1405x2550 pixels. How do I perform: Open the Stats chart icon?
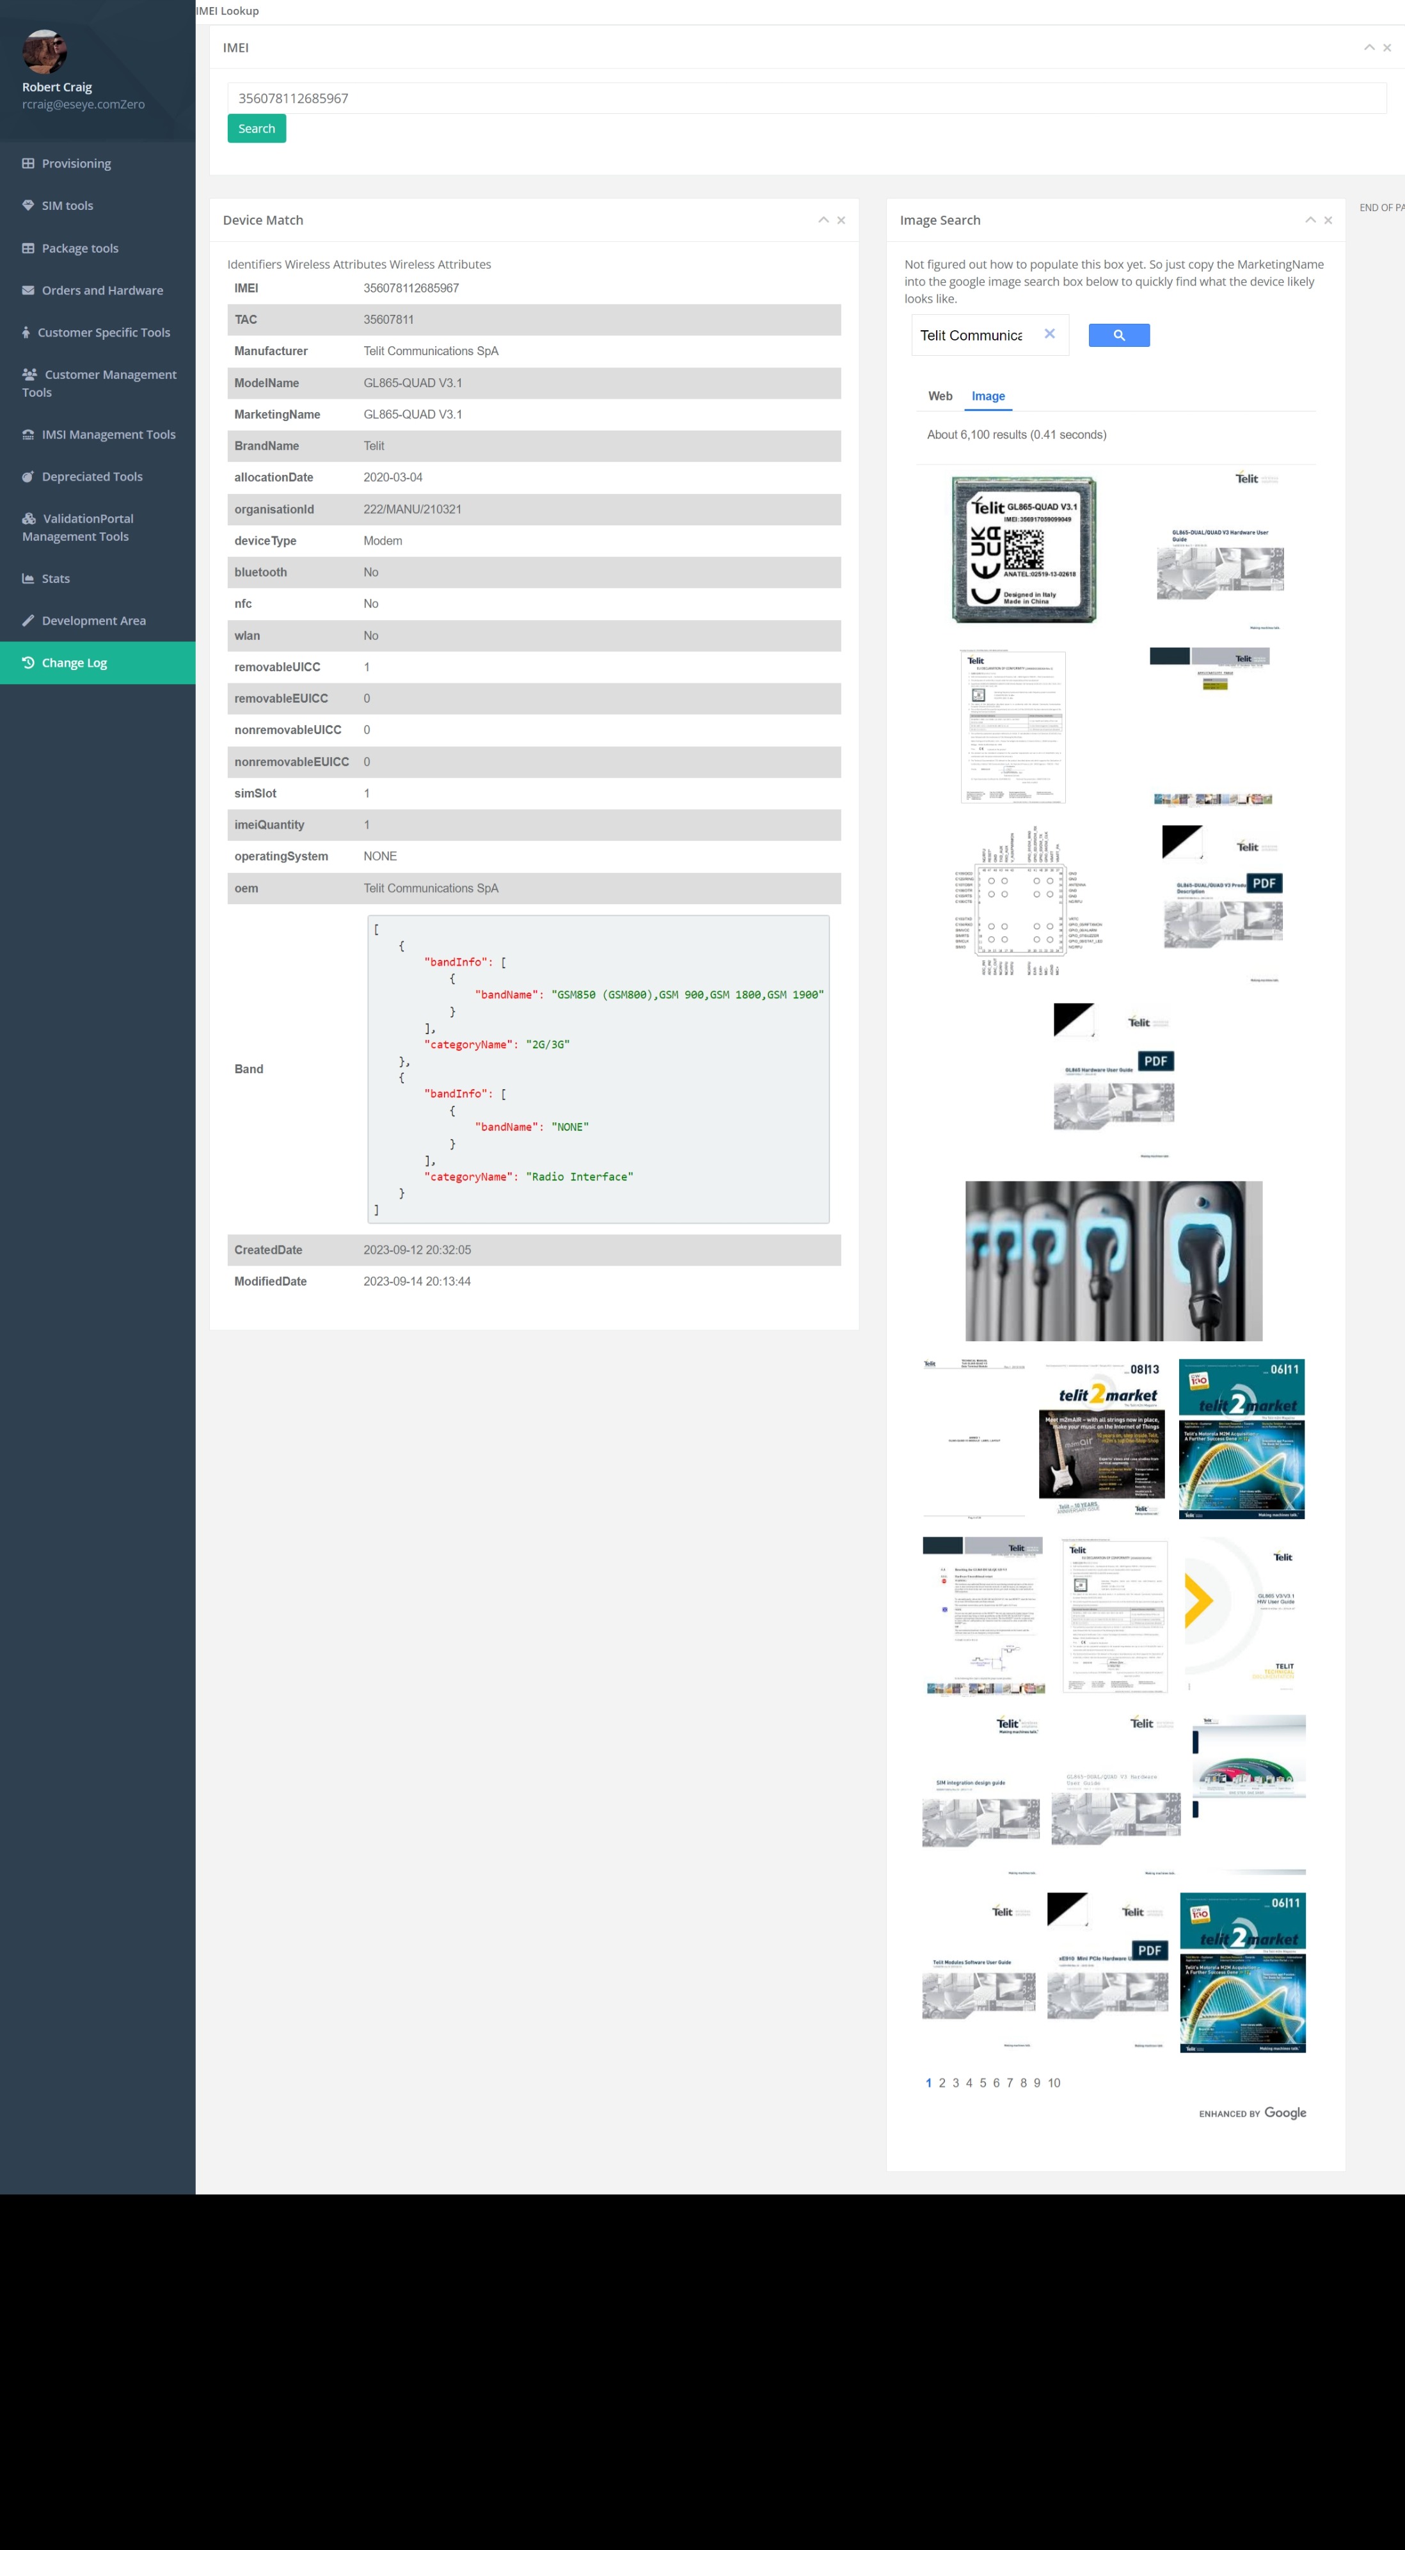tap(28, 578)
